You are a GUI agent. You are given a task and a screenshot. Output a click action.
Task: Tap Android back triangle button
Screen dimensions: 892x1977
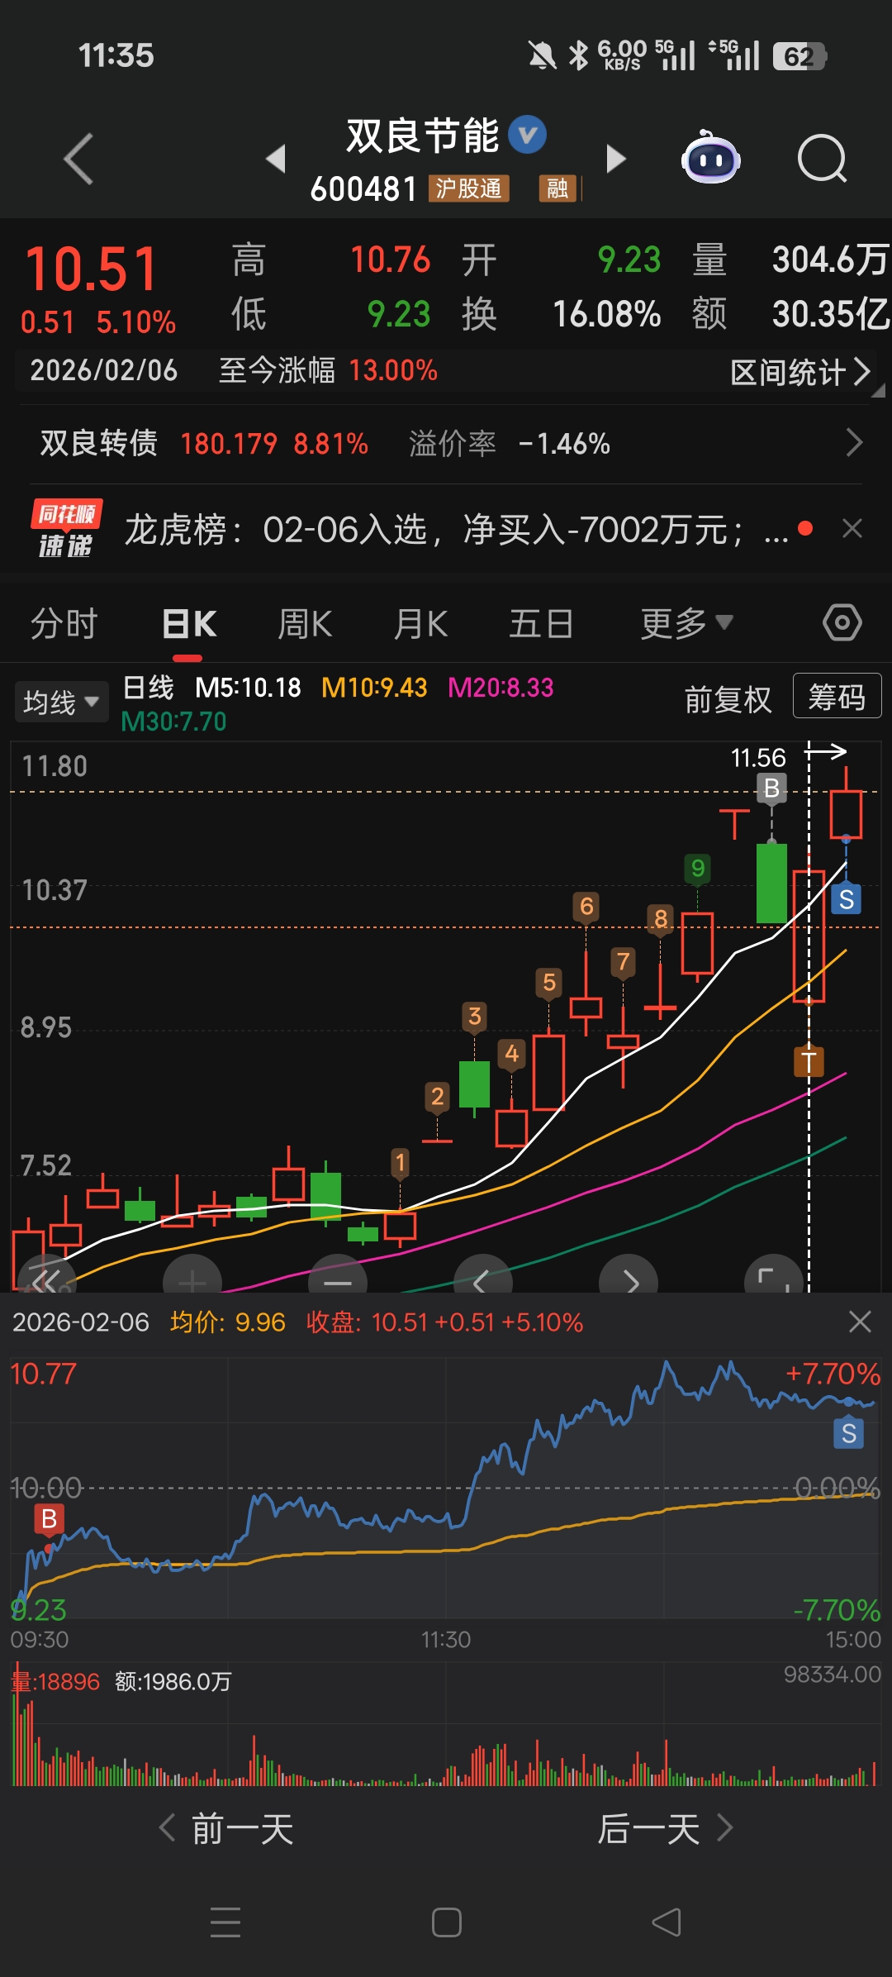click(x=667, y=1922)
